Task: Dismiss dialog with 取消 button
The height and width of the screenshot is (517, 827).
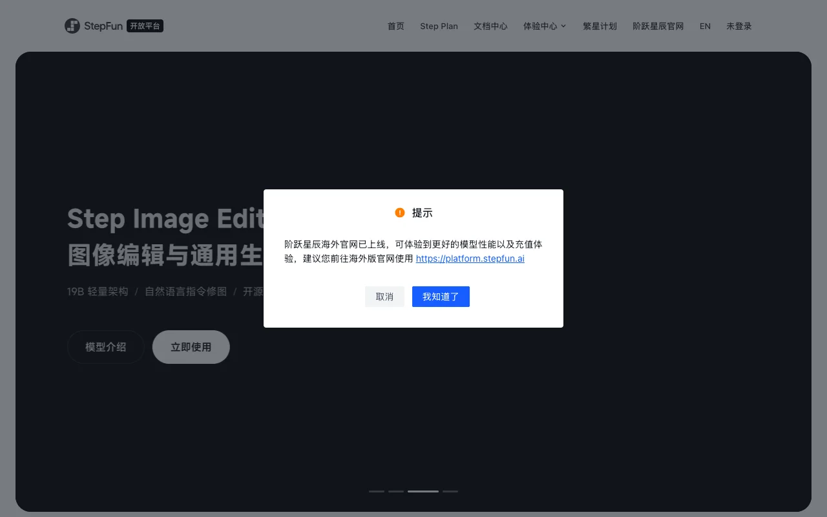Action: tap(384, 297)
